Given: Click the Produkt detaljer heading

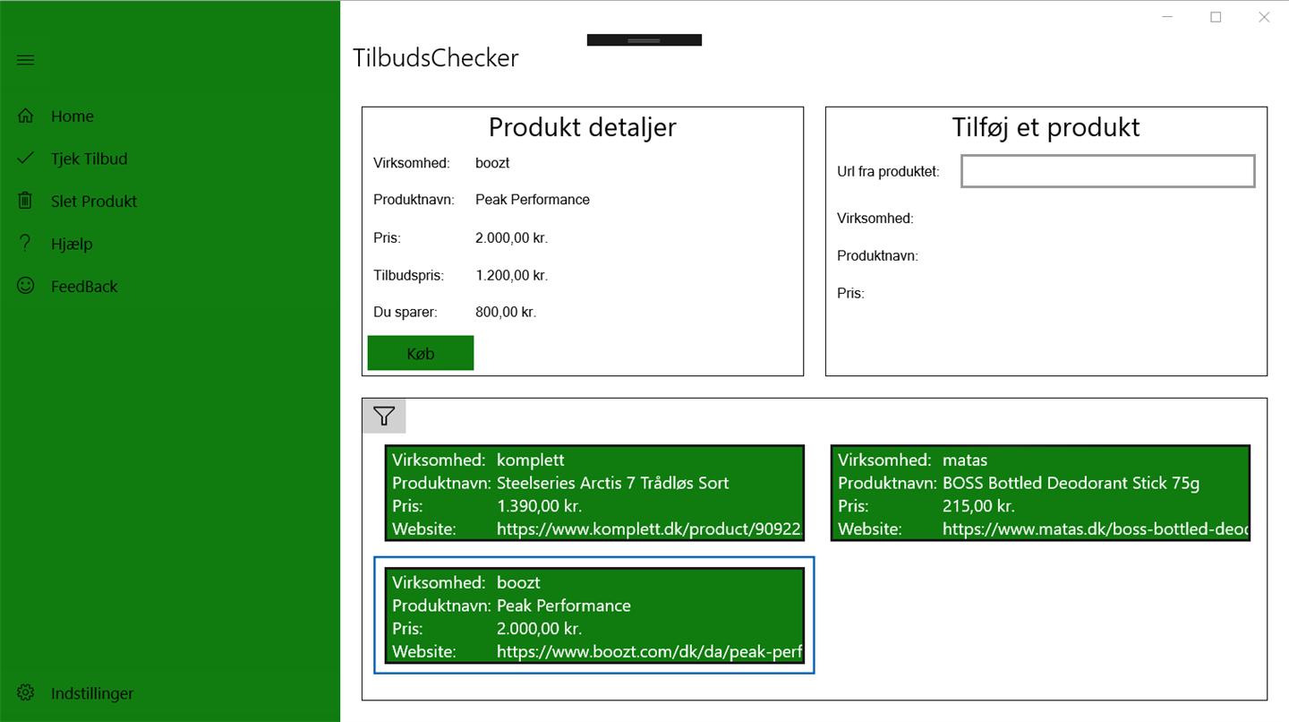Looking at the screenshot, I should 583,127.
